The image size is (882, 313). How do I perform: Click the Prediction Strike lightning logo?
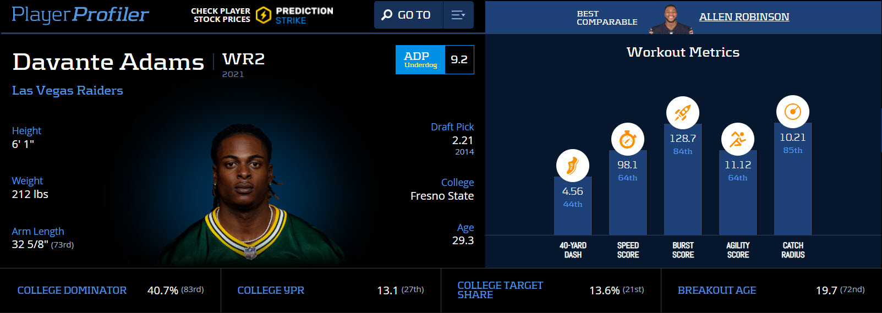[264, 15]
